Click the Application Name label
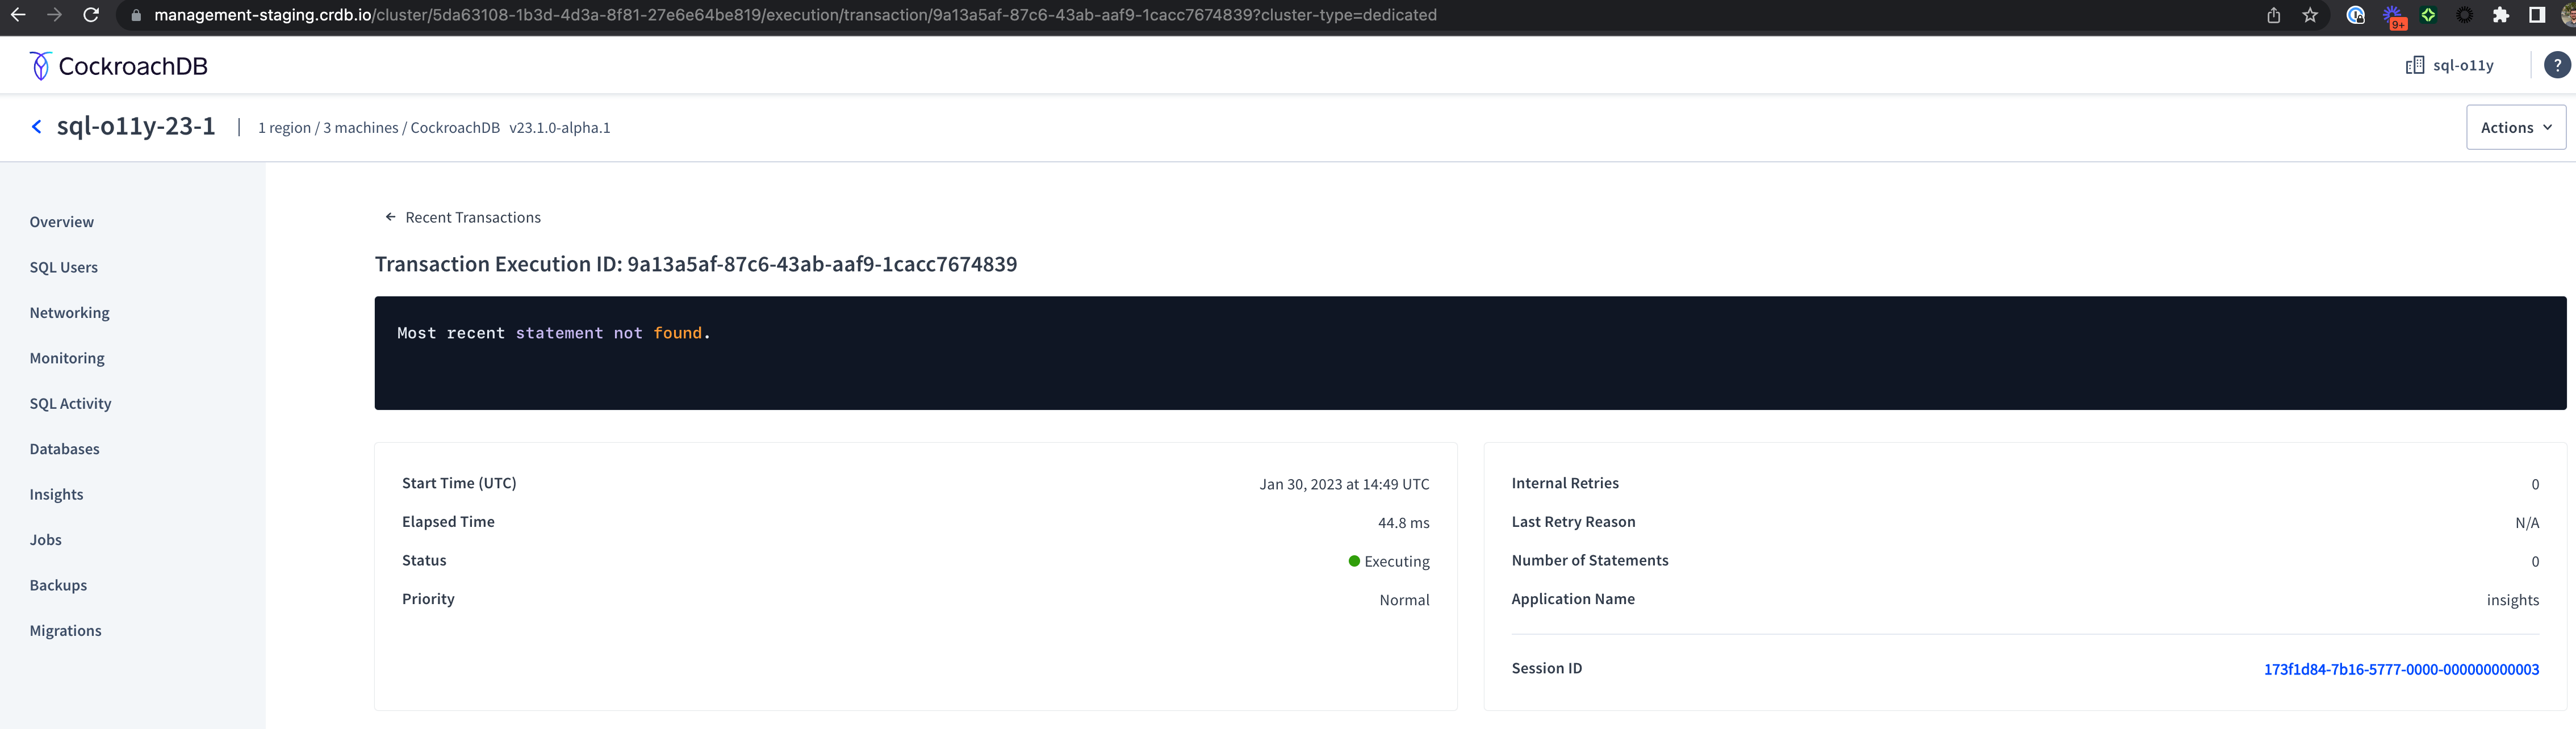The width and height of the screenshot is (2576, 729). tap(1573, 599)
